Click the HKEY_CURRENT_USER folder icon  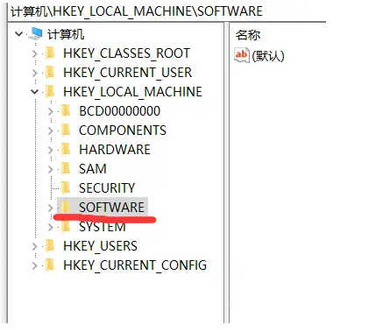[51, 73]
